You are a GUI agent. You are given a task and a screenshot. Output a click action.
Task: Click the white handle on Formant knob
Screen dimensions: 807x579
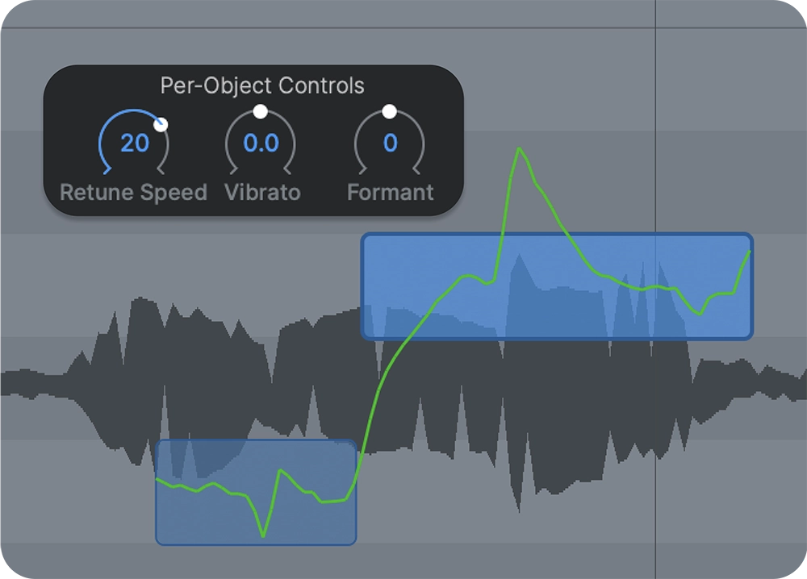point(390,111)
